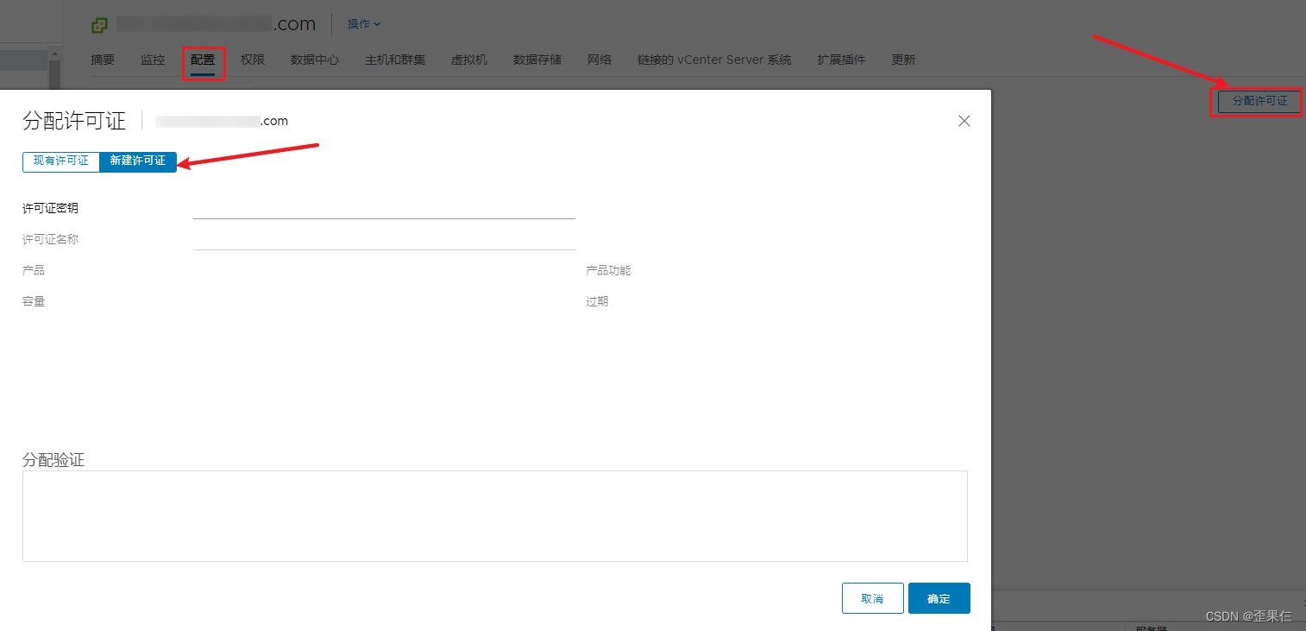Image resolution: width=1306 pixels, height=631 pixels.
Task: Click the 分配验证 message box
Action: coord(495,516)
